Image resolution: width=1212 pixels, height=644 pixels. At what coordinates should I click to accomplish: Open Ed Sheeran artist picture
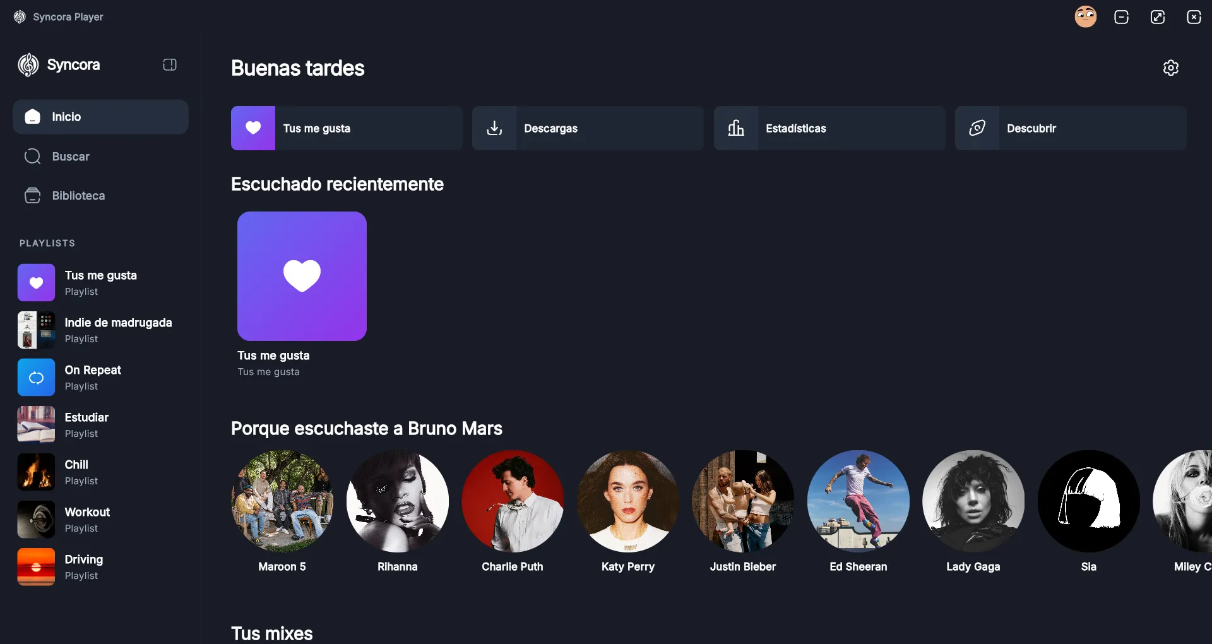click(858, 501)
